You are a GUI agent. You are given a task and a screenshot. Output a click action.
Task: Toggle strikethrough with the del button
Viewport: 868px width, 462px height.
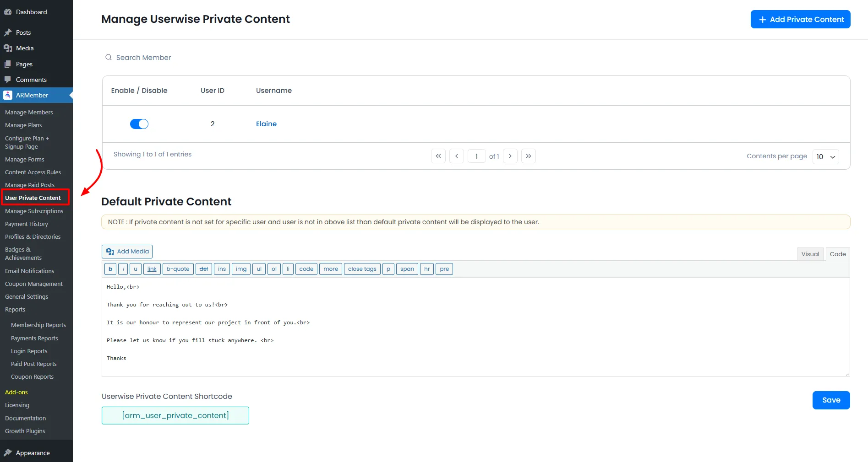click(x=203, y=269)
